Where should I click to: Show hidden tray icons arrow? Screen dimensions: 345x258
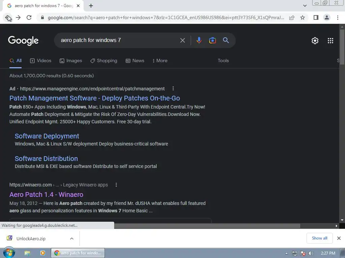(x=286, y=253)
